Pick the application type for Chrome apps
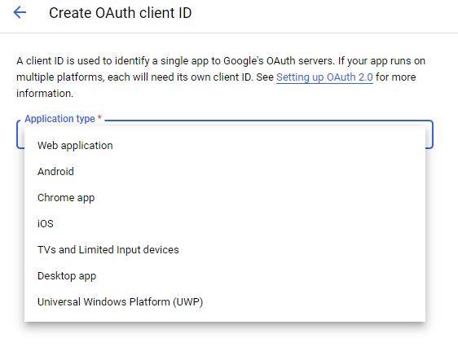458x347 pixels. (x=225, y=198)
